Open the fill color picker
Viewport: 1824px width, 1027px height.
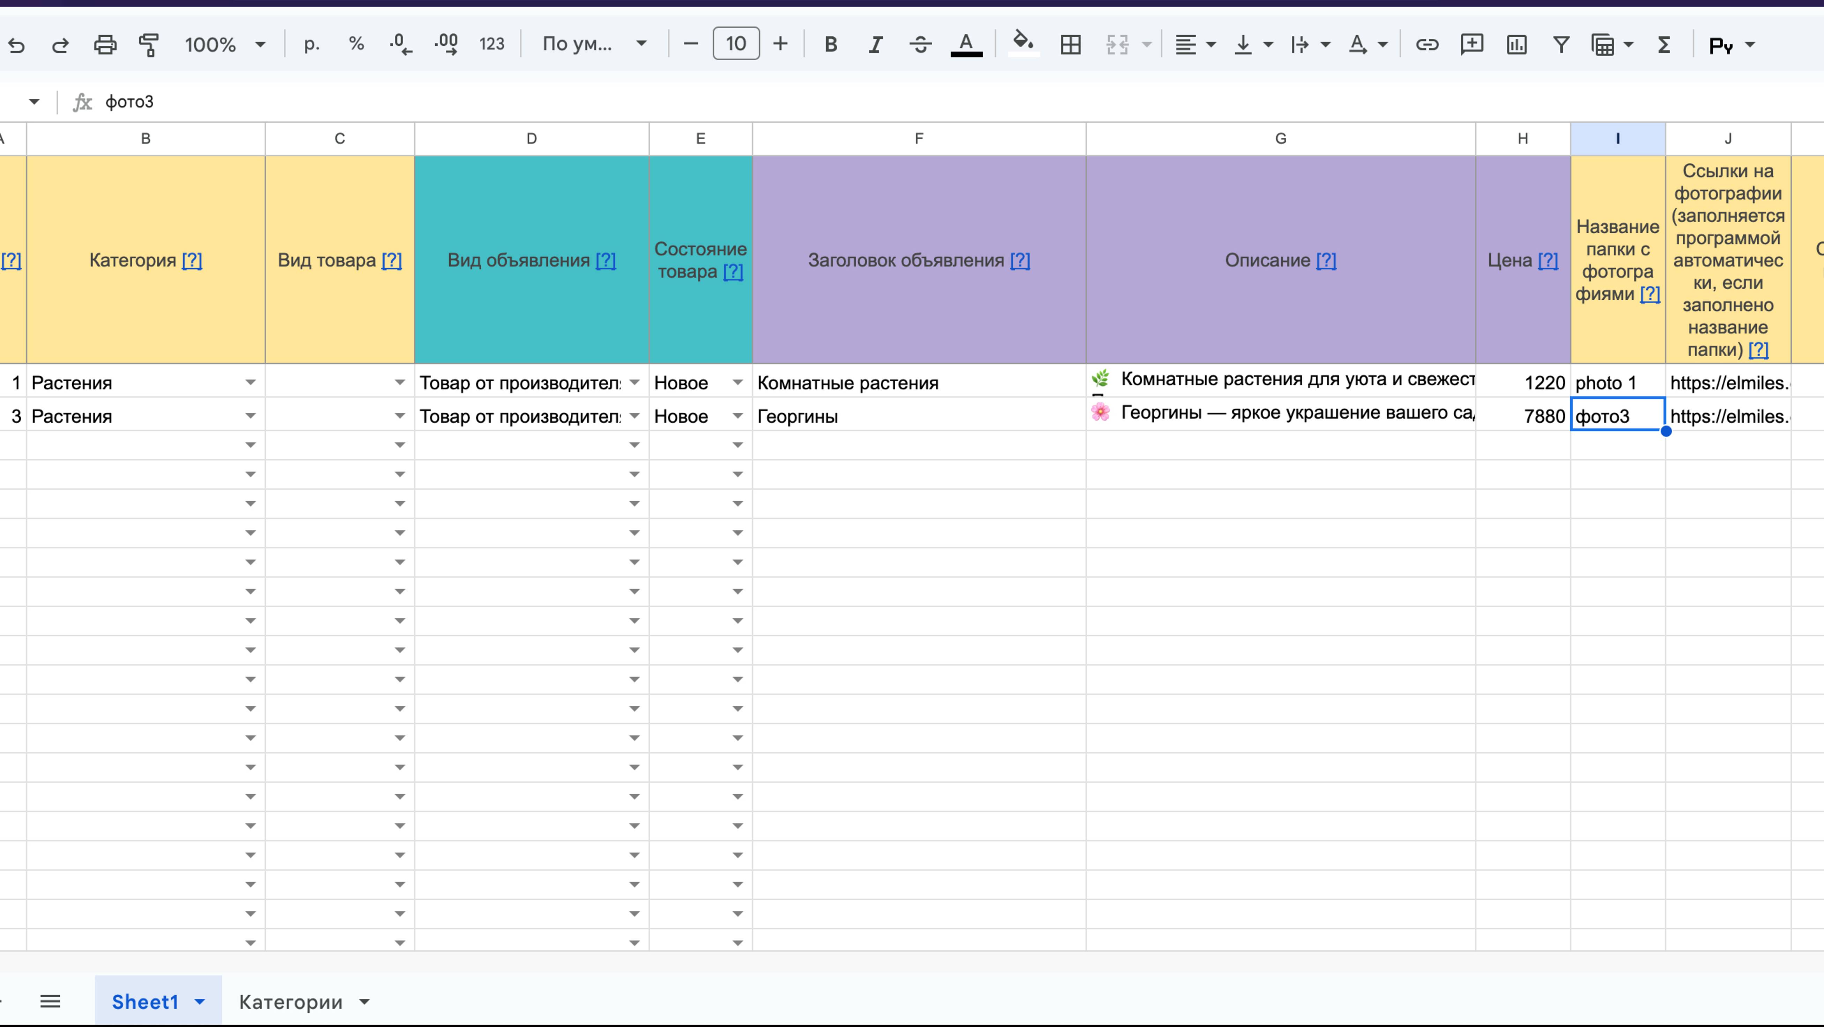coord(1023,43)
